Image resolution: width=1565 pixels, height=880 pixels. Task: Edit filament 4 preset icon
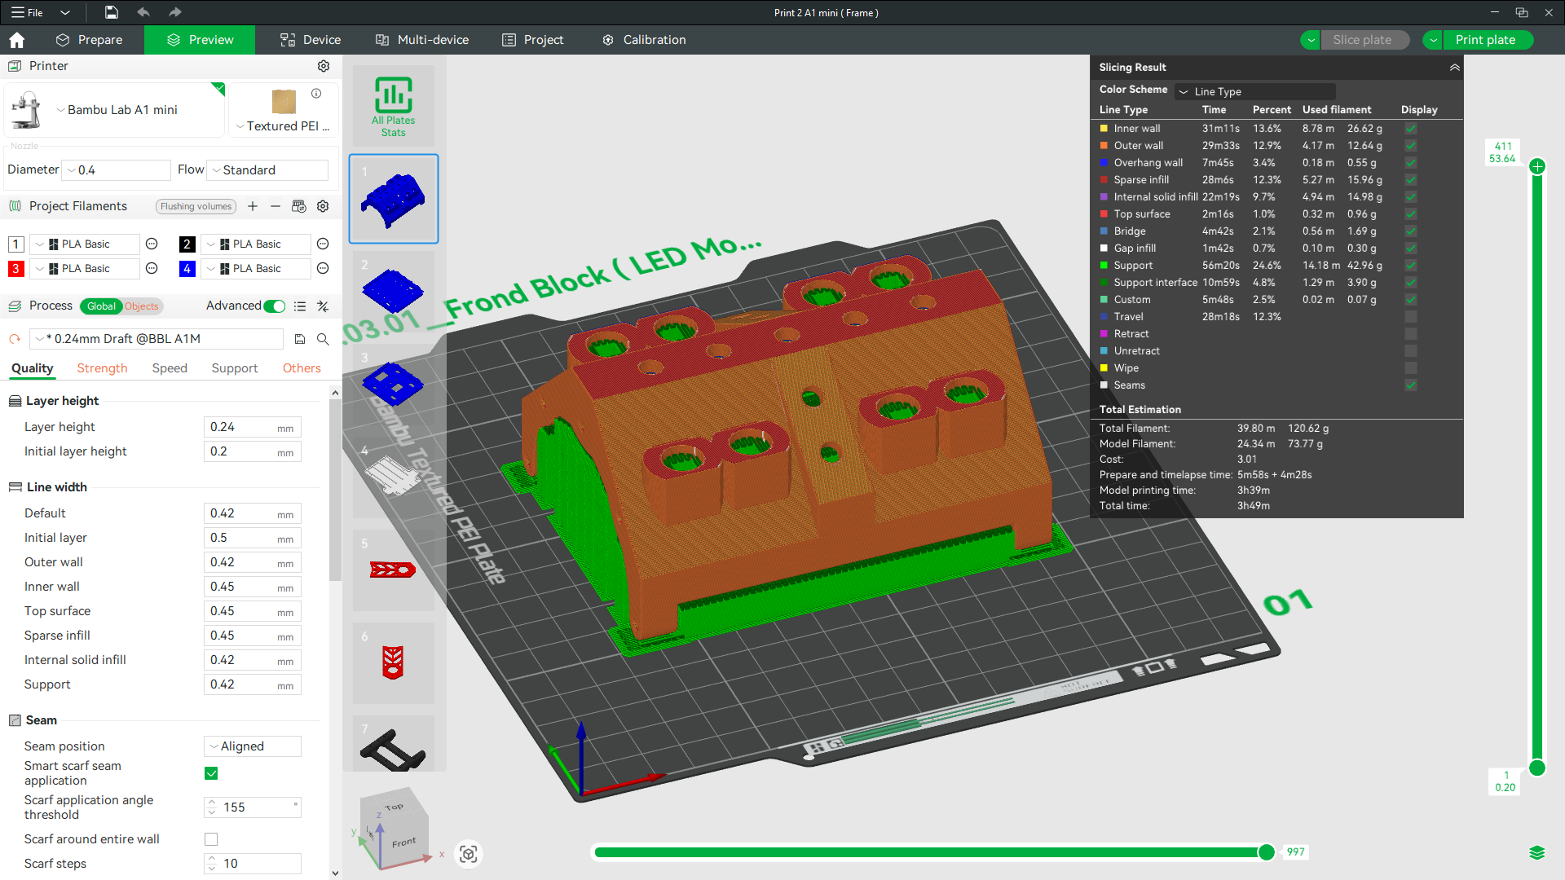tap(323, 268)
